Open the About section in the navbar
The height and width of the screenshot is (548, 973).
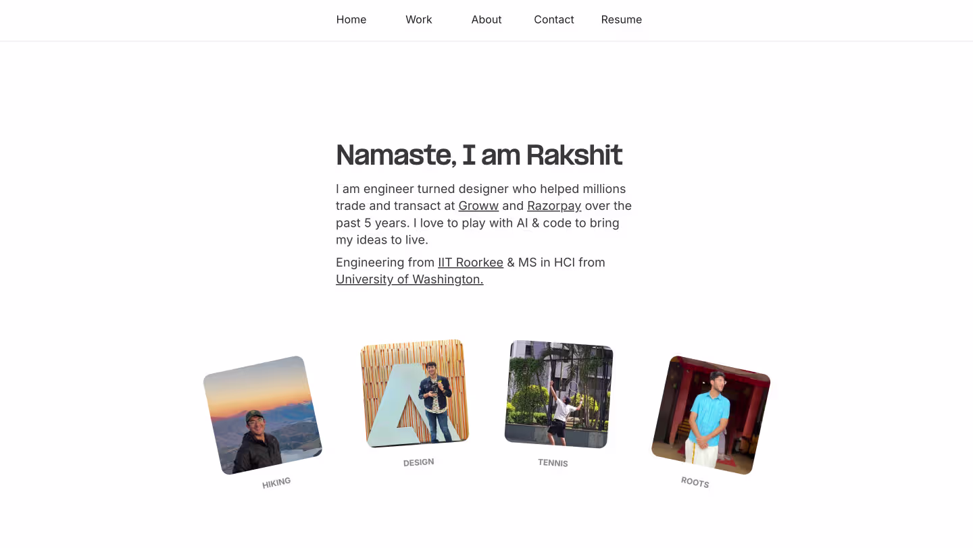point(487,20)
